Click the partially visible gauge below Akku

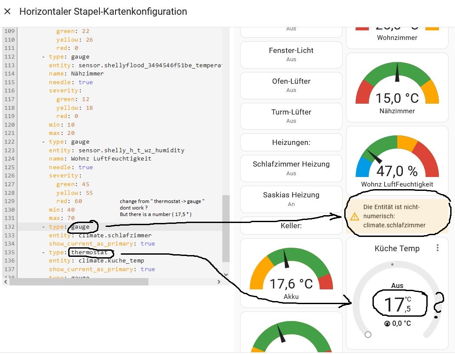pyautogui.click(x=291, y=333)
